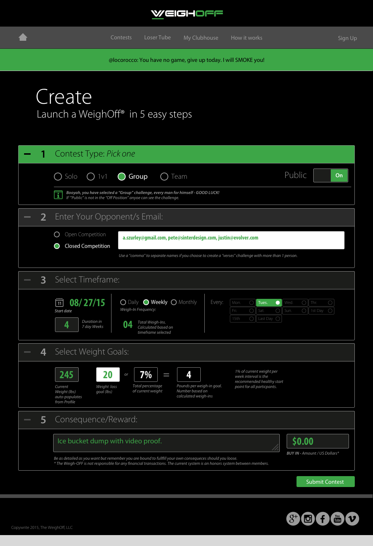
Task: Click the info icon in step 1
Action: coord(58,195)
